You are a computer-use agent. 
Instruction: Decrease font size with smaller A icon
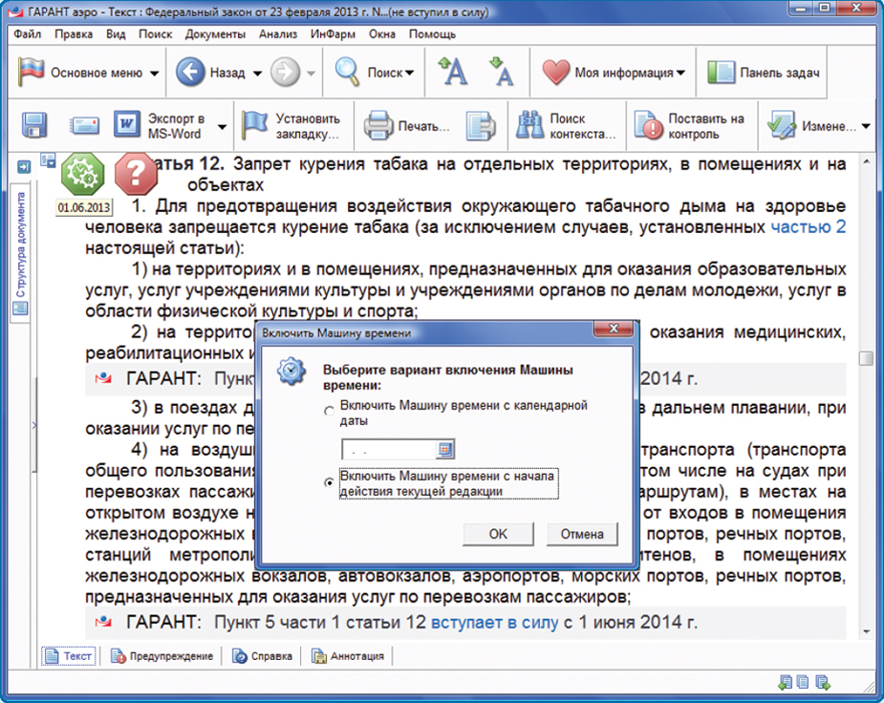(x=501, y=72)
